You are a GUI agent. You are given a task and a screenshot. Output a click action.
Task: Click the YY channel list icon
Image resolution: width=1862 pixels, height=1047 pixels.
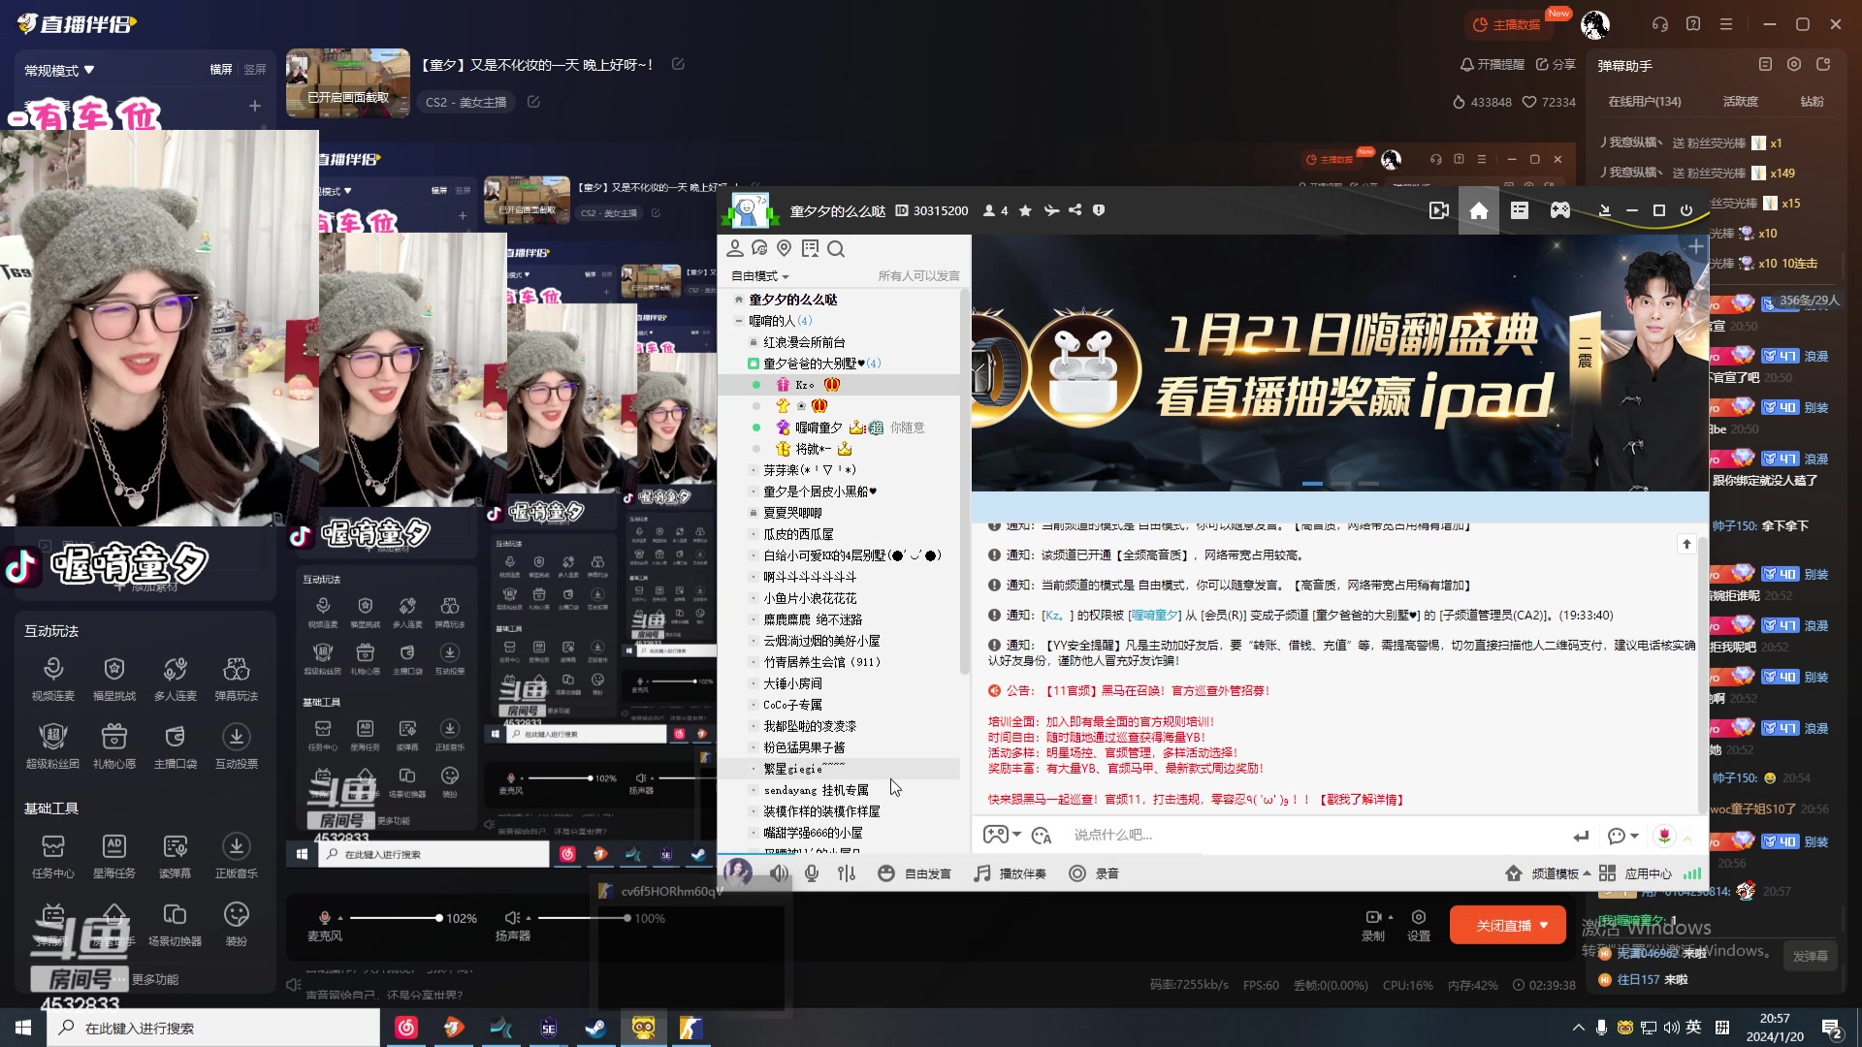click(x=1520, y=210)
